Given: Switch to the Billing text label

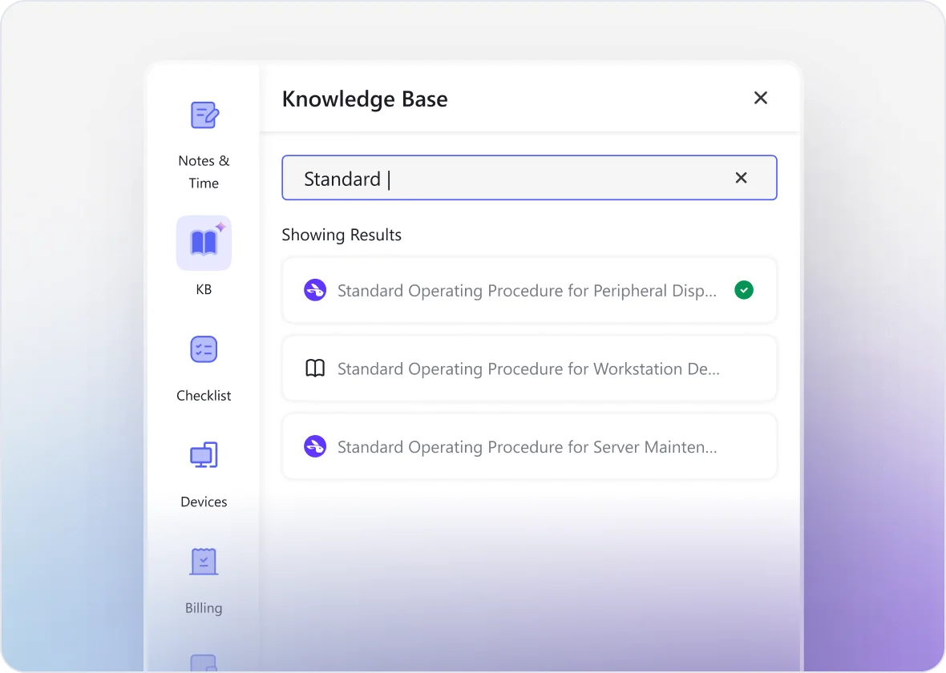Looking at the screenshot, I should click(204, 608).
